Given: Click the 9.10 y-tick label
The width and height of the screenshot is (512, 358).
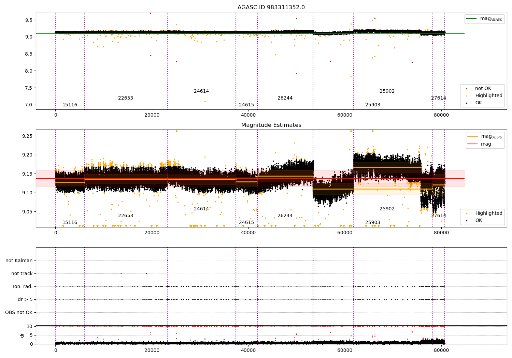Looking at the screenshot, I should pos(27,193).
